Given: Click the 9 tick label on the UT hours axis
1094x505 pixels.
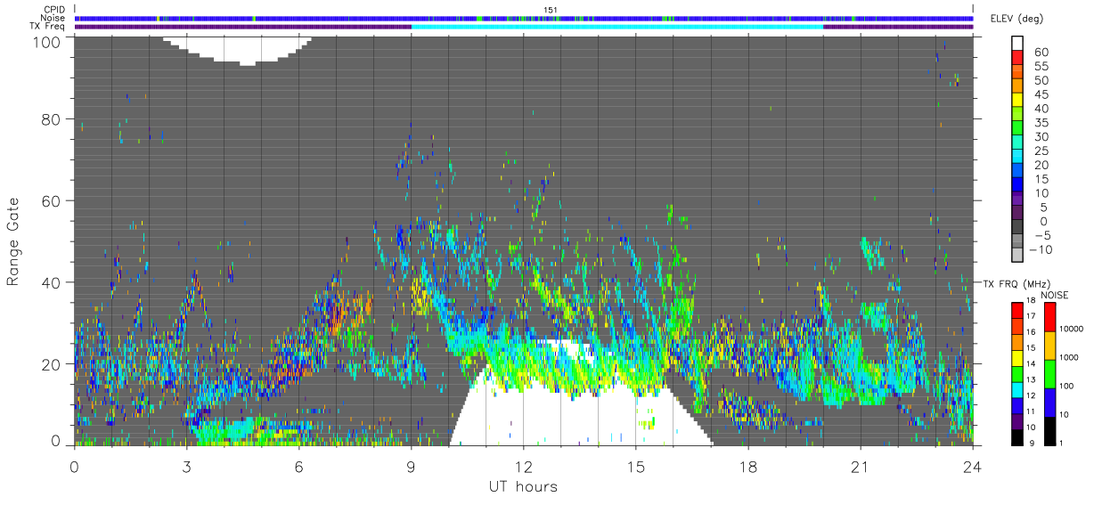Looking at the screenshot, I should (x=411, y=466).
